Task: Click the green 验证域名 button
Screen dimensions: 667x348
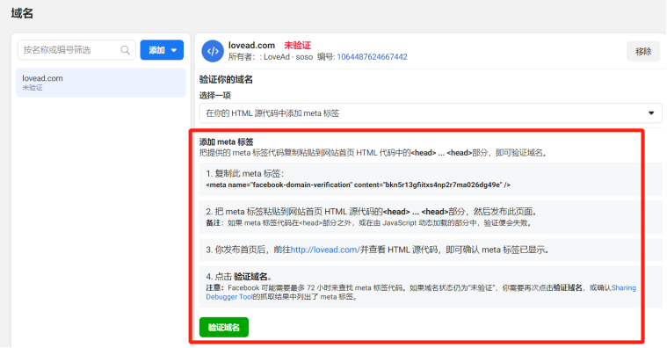Action: [224, 327]
